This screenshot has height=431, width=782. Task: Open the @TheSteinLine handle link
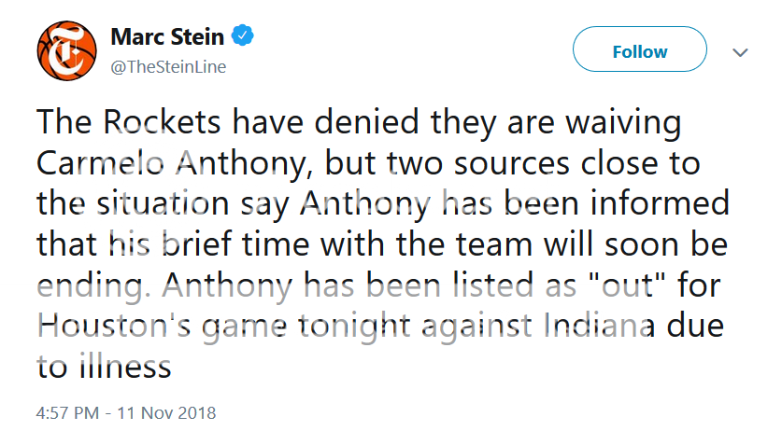pyautogui.click(x=168, y=67)
